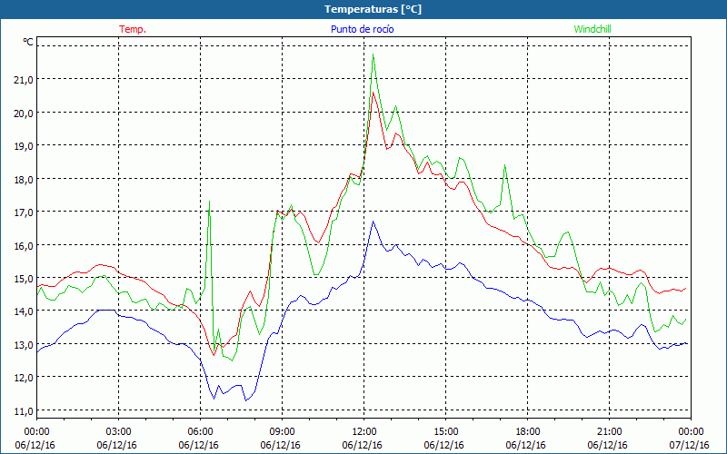Click the 12:00 time axis label

[x=364, y=432]
